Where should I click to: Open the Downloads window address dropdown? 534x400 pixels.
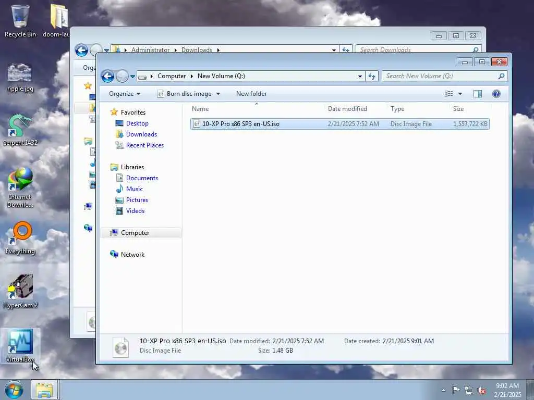[x=334, y=50]
